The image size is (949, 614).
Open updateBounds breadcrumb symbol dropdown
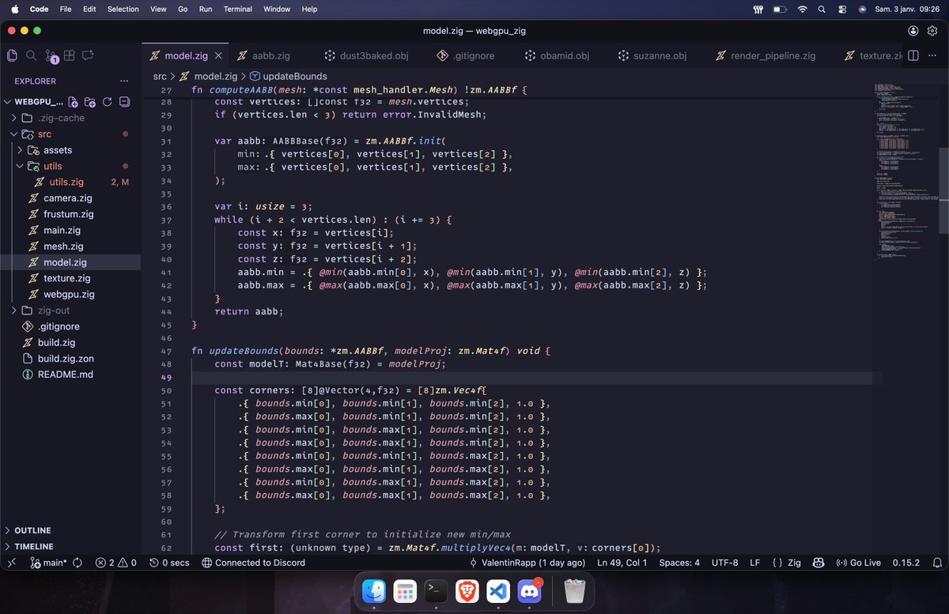pyautogui.click(x=288, y=77)
